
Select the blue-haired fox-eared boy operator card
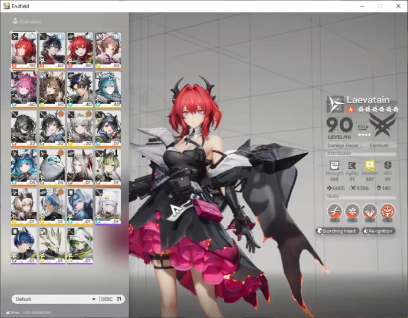(x=24, y=245)
